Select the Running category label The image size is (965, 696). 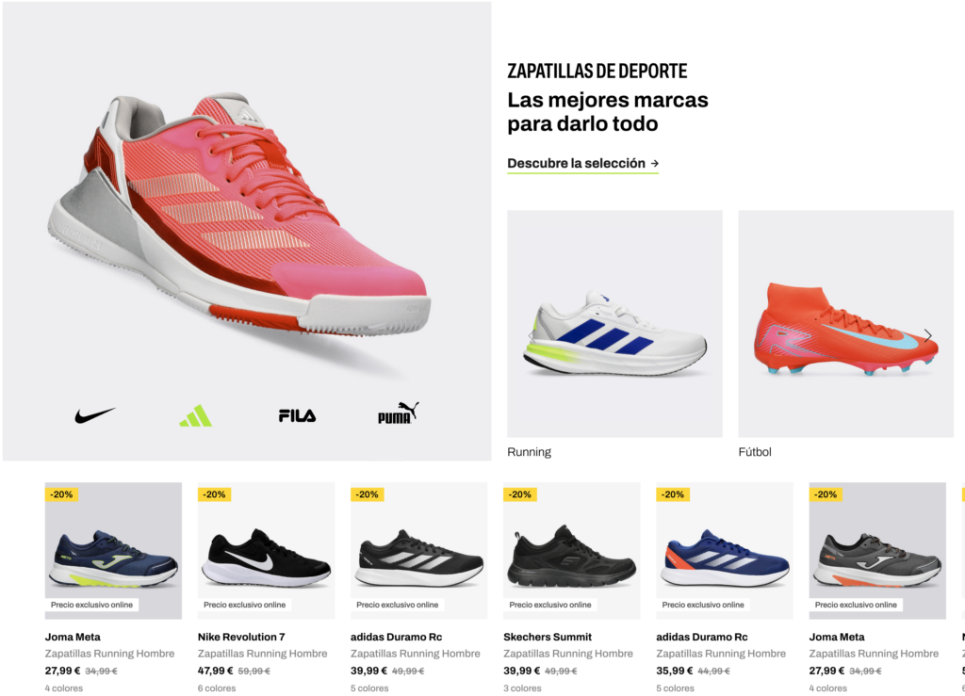click(530, 452)
